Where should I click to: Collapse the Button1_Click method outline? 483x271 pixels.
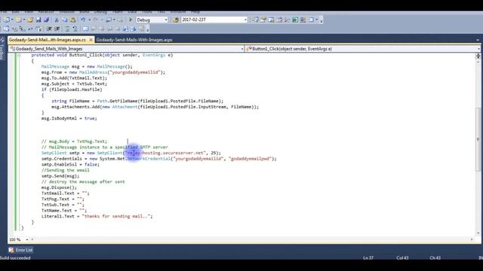19,55
